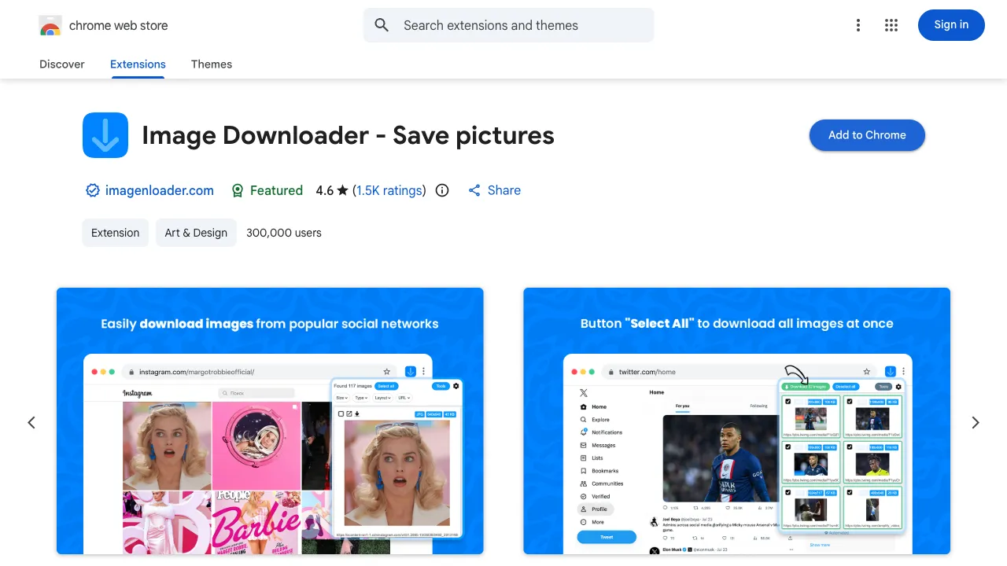The image size is (1007, 566).
Task: Click the Featured label text
Action: [x=276, y=190]
